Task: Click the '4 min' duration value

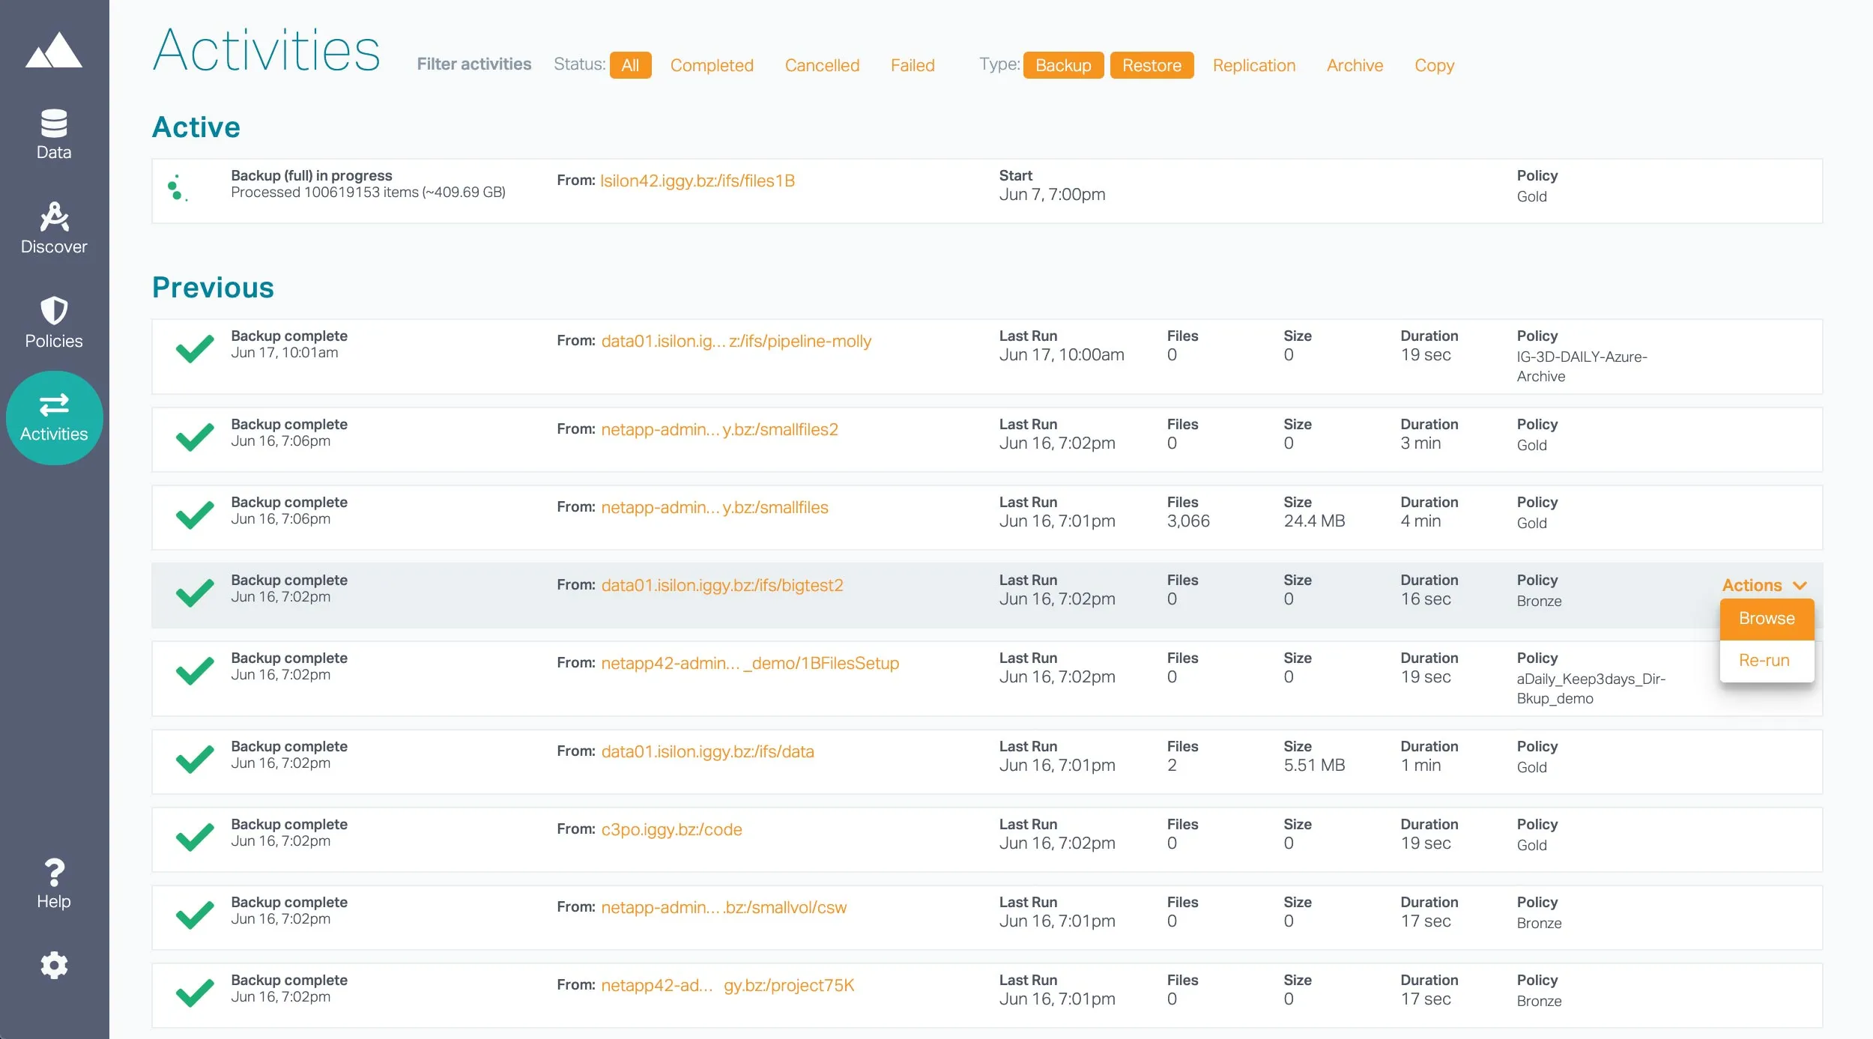Action: tap(1420, 521)
